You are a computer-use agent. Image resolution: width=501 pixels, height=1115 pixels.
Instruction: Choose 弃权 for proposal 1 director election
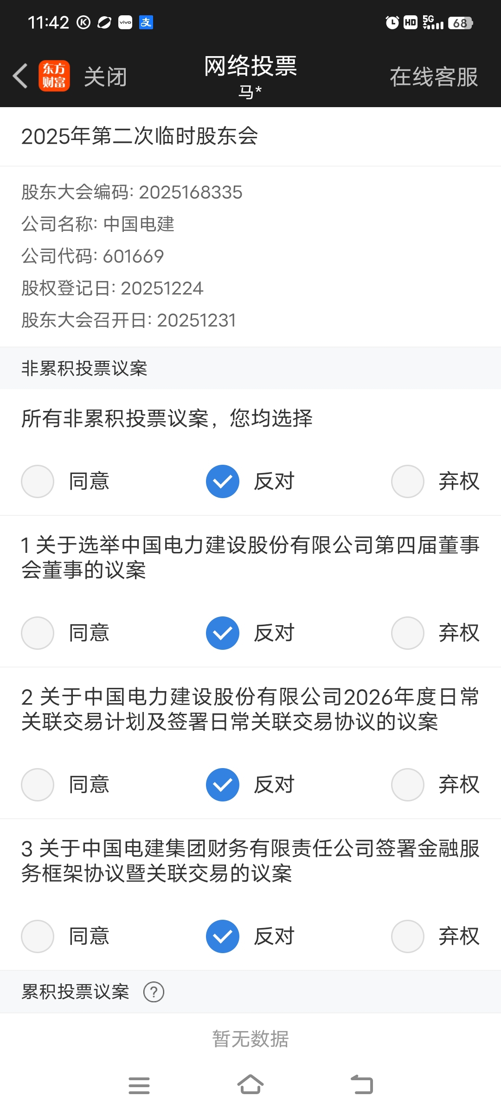408,633
